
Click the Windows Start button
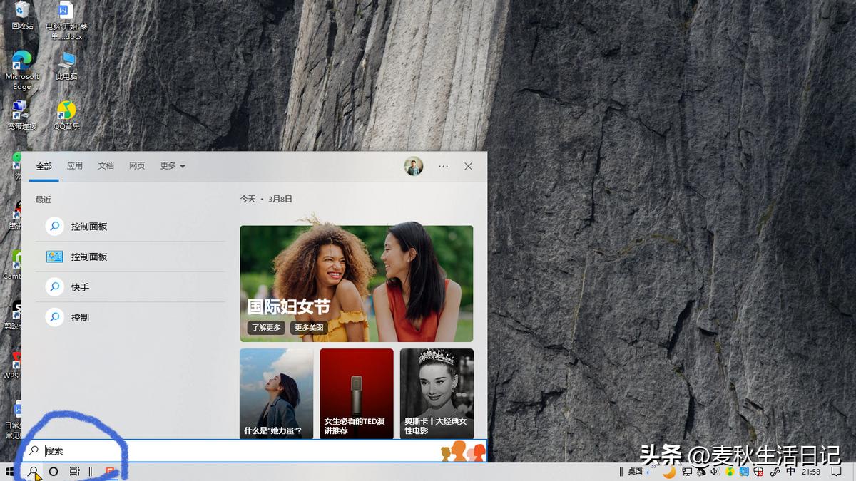point(10,472)
